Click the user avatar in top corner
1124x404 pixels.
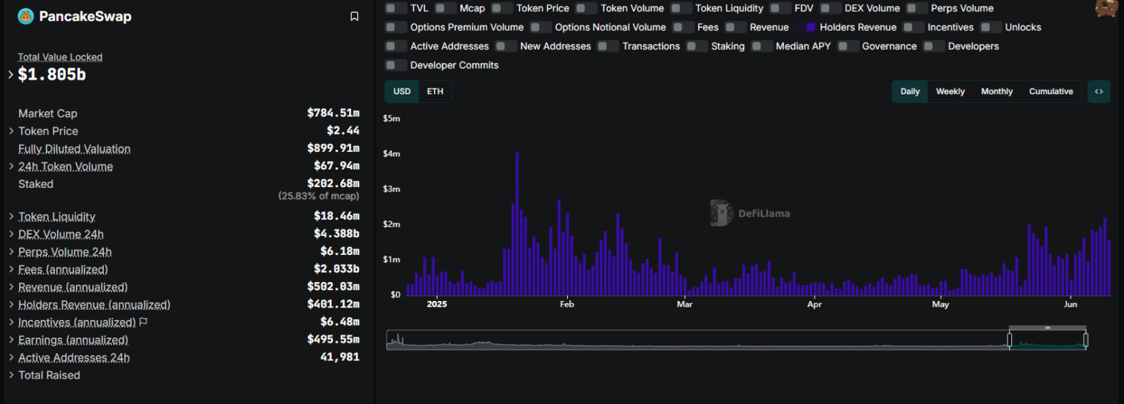pyautogui.click(x=1106, y=7)
